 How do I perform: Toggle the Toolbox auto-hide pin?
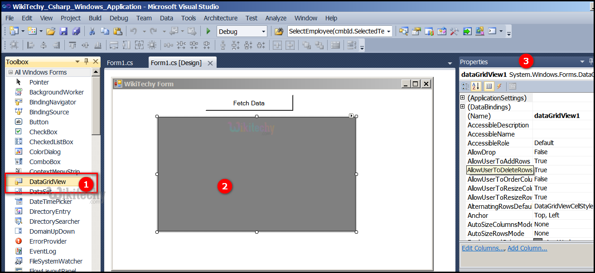87,62
